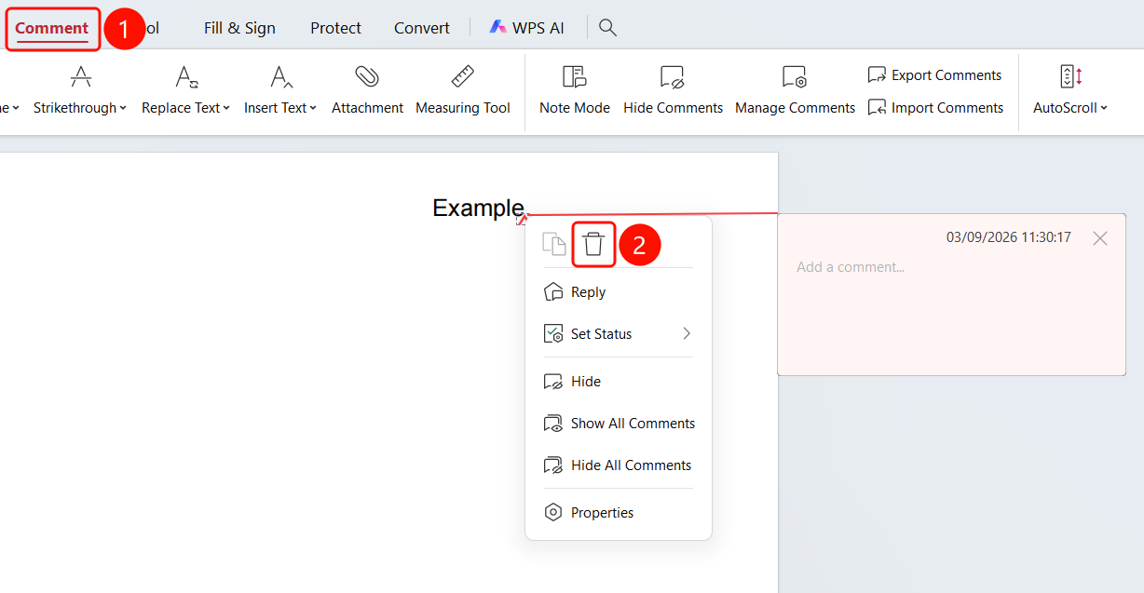
Task: Turn on Note Mode
Action: (574, 89)
